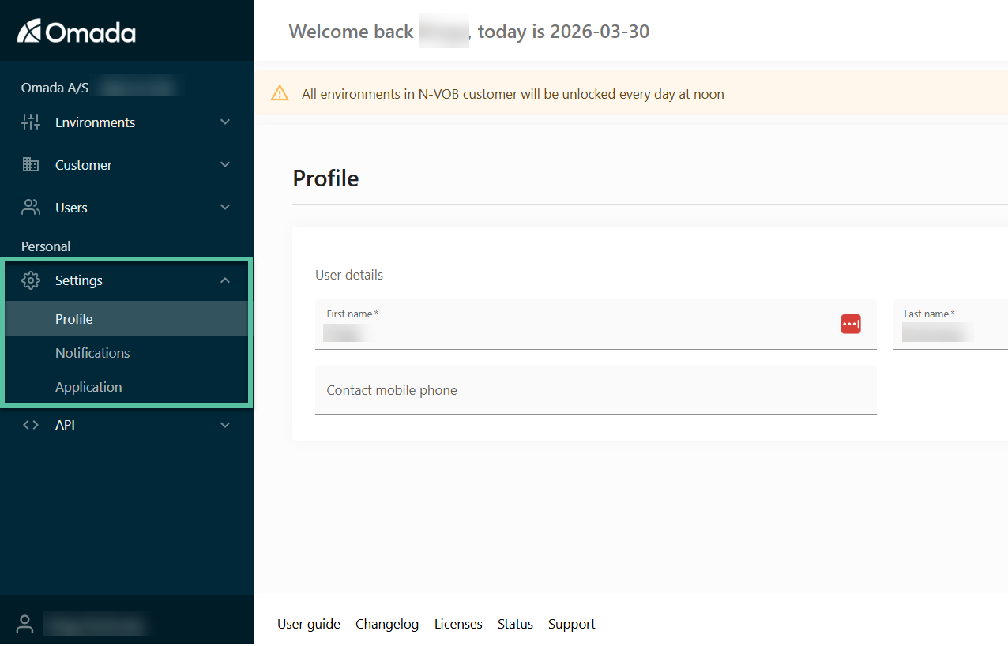Open the Changelog link

point(387,624)
